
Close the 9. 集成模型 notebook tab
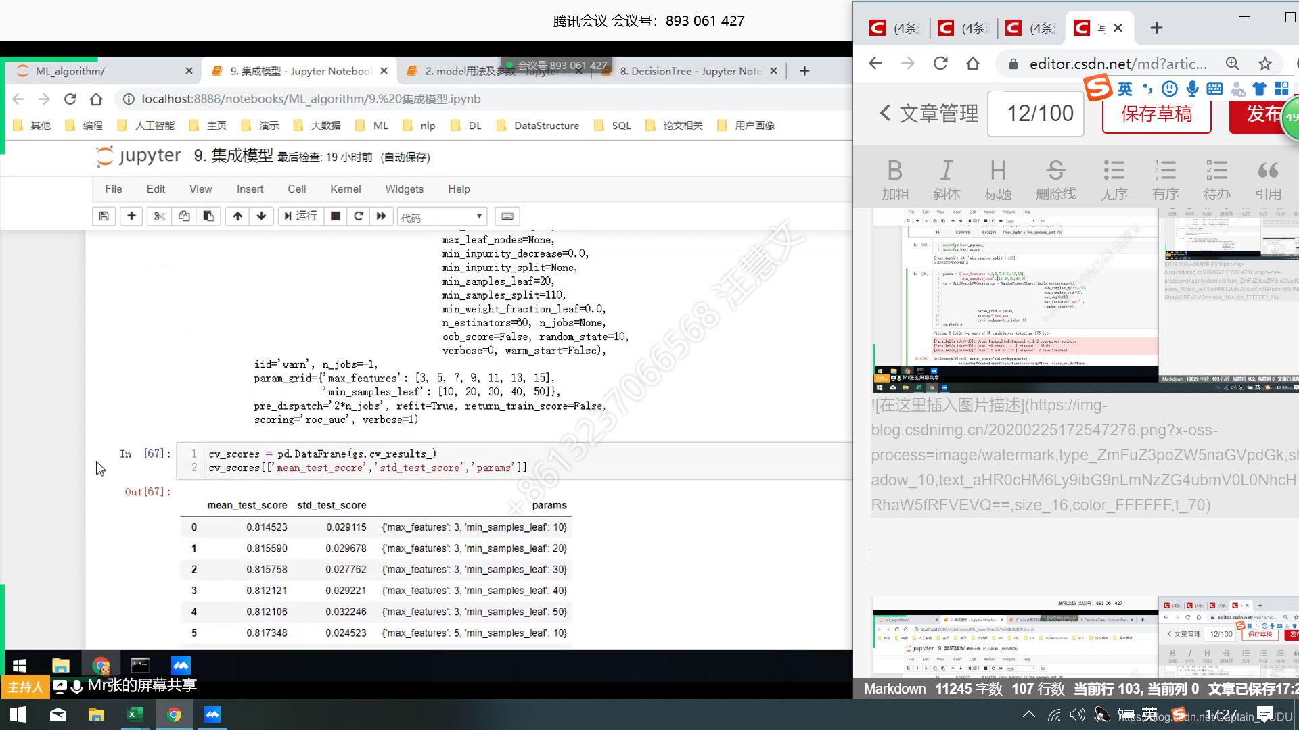tap(384, 71)
